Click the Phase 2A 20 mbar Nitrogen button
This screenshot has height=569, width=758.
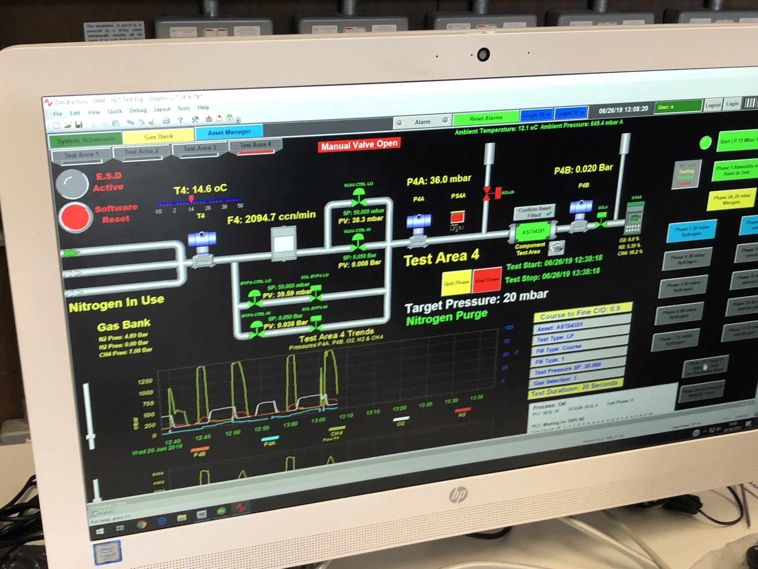coord(732,200)
